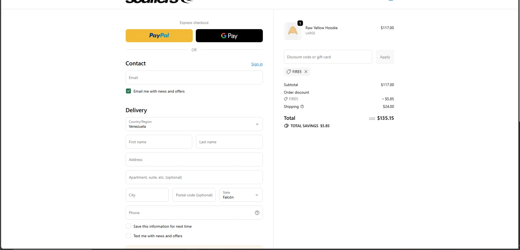Click the Apply discount button

[385, 57]
